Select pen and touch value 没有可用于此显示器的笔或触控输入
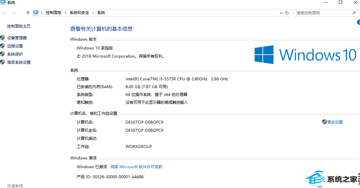Screen dimensions: 360x188 pos(156,102)
